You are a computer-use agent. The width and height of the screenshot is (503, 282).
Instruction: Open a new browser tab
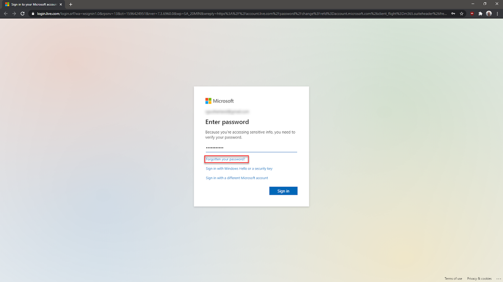pos(70,4)
